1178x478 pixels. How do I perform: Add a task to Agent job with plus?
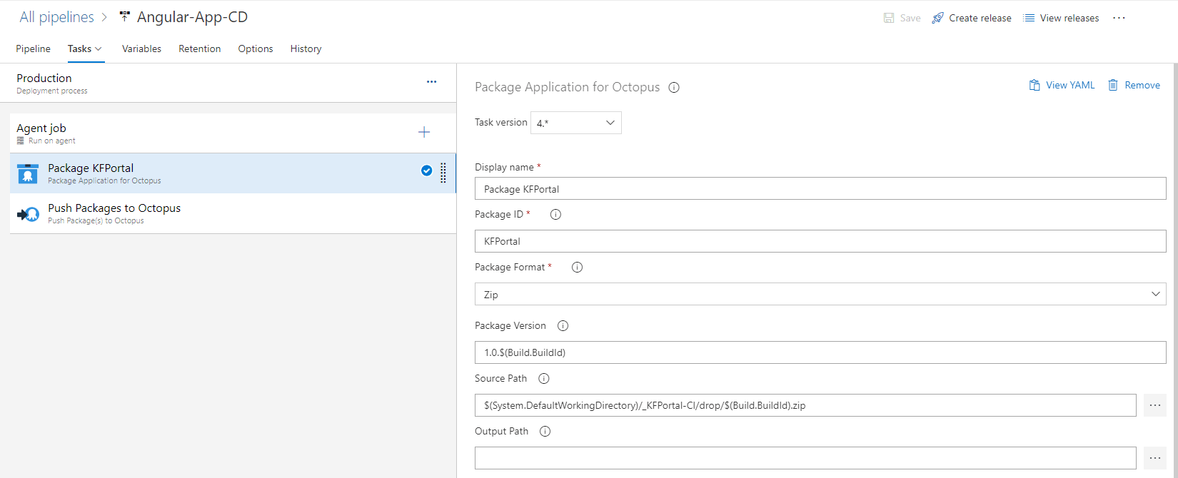pos(424,132)
